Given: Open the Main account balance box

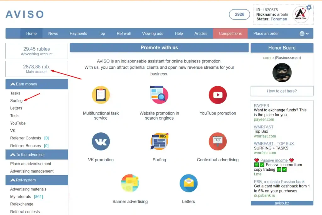Looking at the screenshot, I should [x=36, y=69].
